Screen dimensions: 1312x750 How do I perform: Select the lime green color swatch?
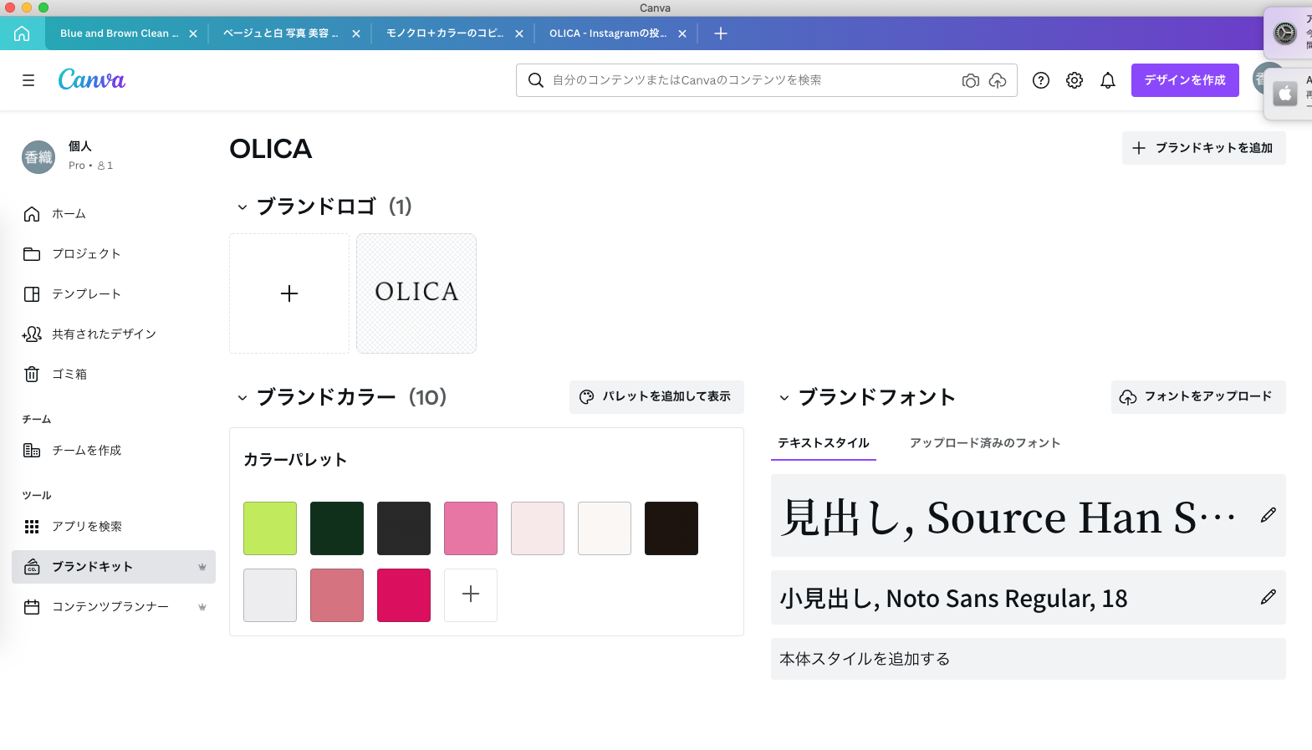pos(270,528)
